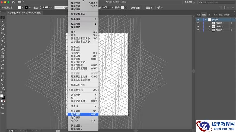Open the 基本功能 workspace dropdown

(190, 2)
